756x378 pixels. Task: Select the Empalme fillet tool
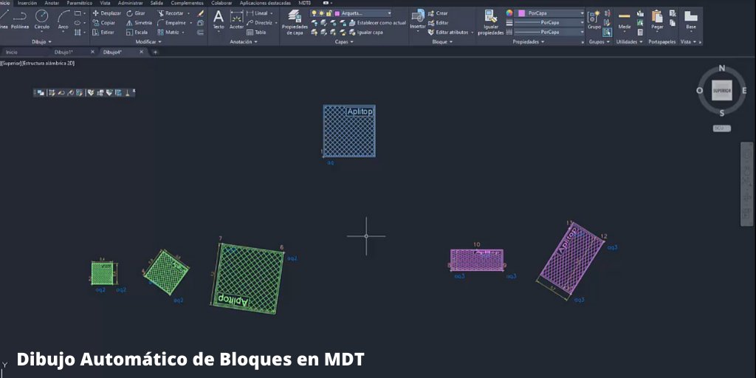[x=171, y=23]
